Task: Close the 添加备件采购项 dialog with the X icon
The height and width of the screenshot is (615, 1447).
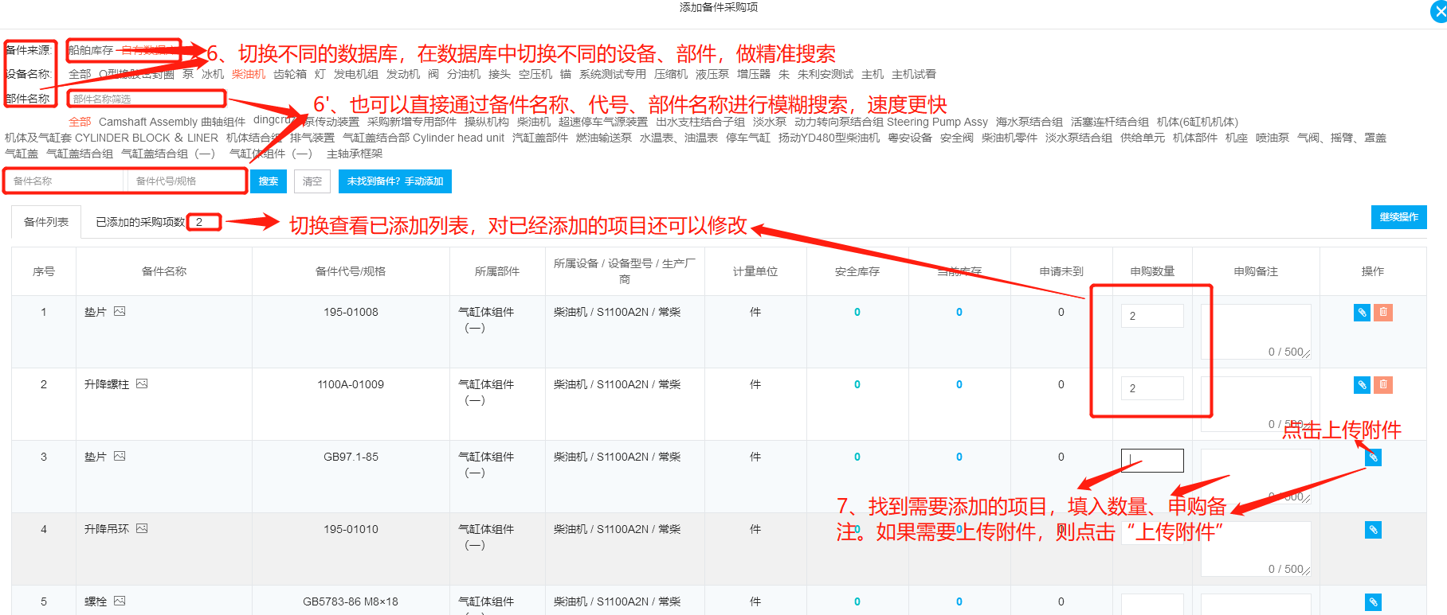Action: [1439, 12]
